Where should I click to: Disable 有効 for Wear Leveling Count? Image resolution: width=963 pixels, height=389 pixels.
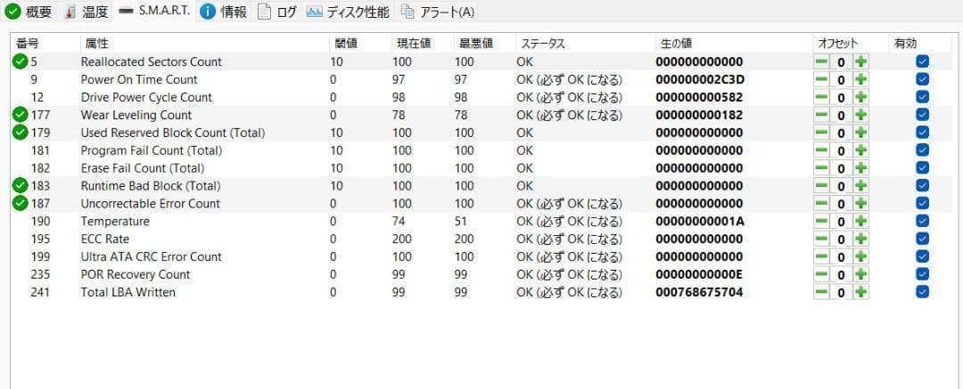tap(922, 115)
